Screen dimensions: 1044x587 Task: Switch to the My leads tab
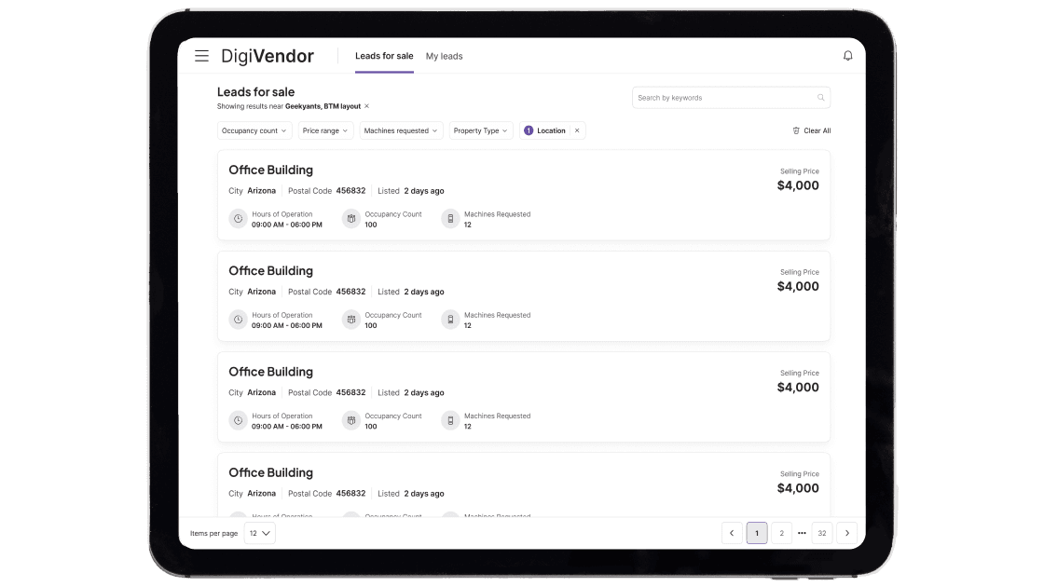[444, 56]
